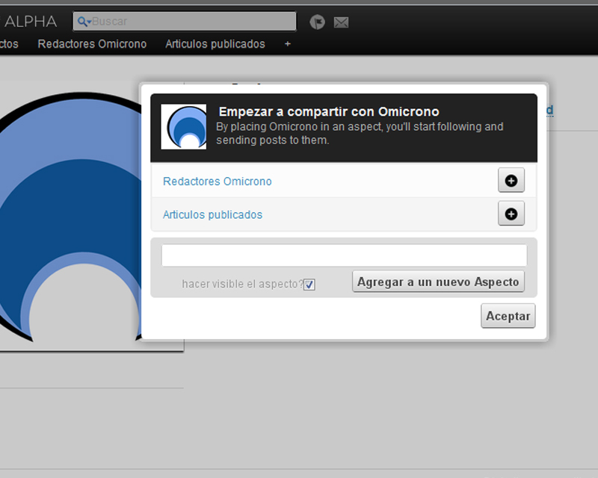The image size is (598, 478).
Task: Click the ALPHA logo in the header
Action: (x=30, y=21)
